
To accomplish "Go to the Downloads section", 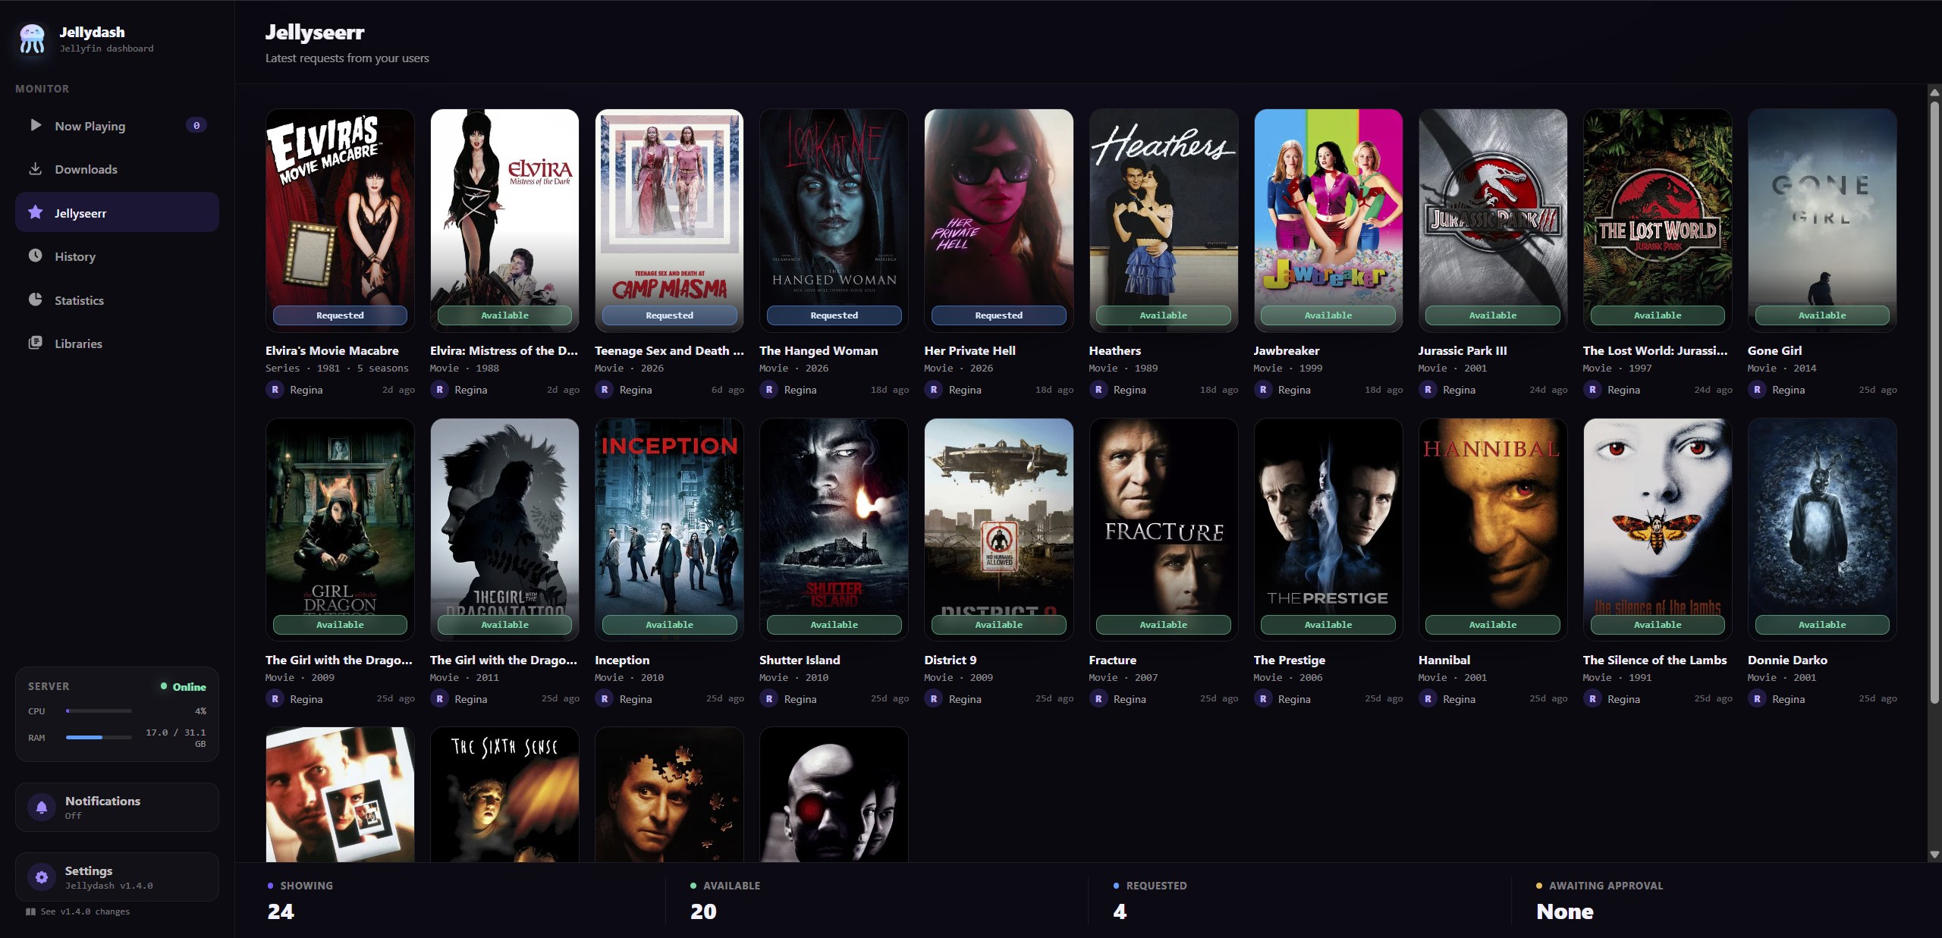I will 117,168.
